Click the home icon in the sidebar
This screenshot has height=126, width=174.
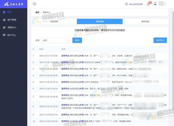(4, 12)
